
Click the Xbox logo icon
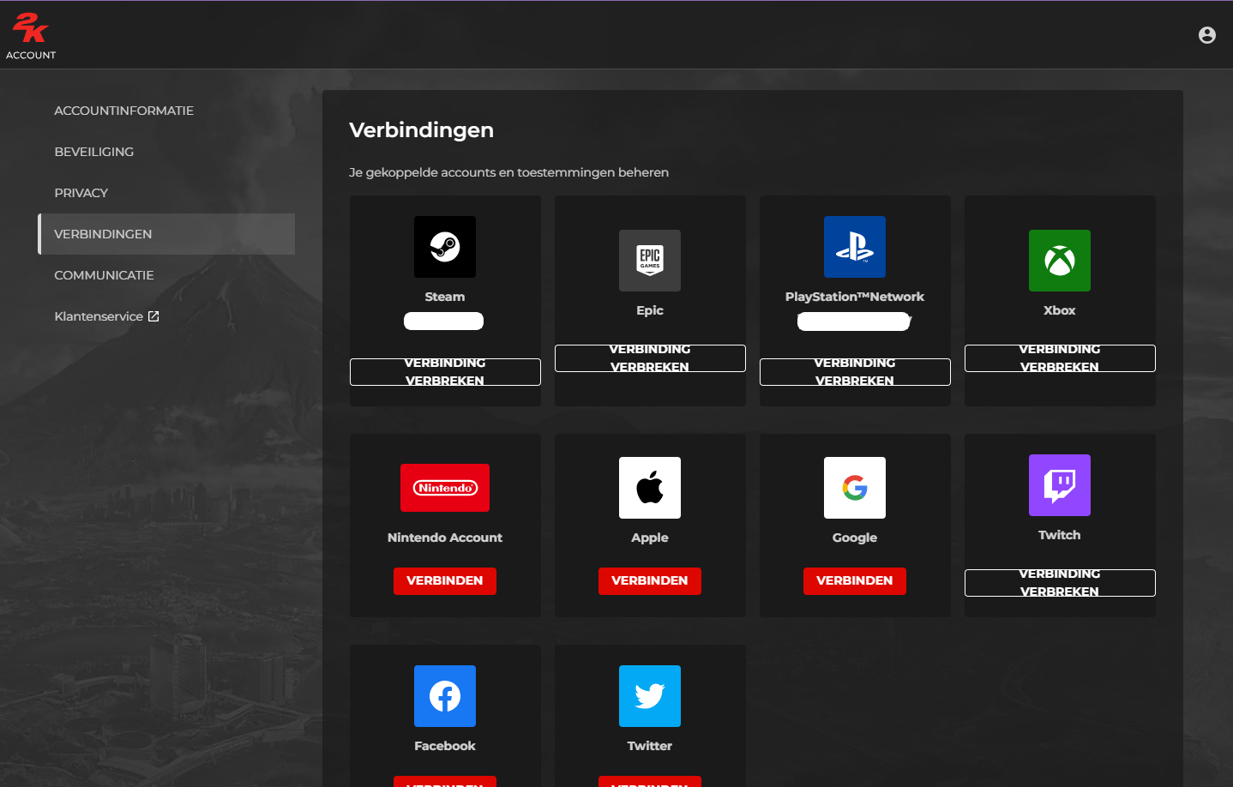tap(1060, 261)
